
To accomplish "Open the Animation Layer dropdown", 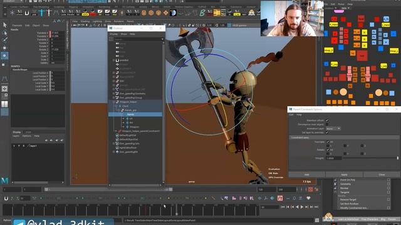I will [x=333, y=129].
